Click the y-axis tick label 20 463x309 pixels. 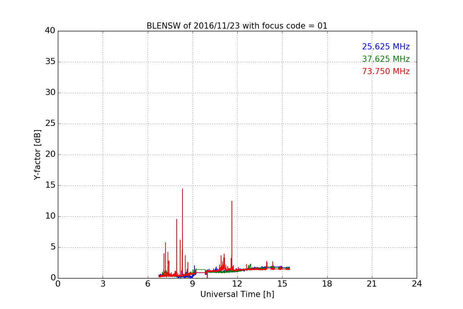click(50, 154)
